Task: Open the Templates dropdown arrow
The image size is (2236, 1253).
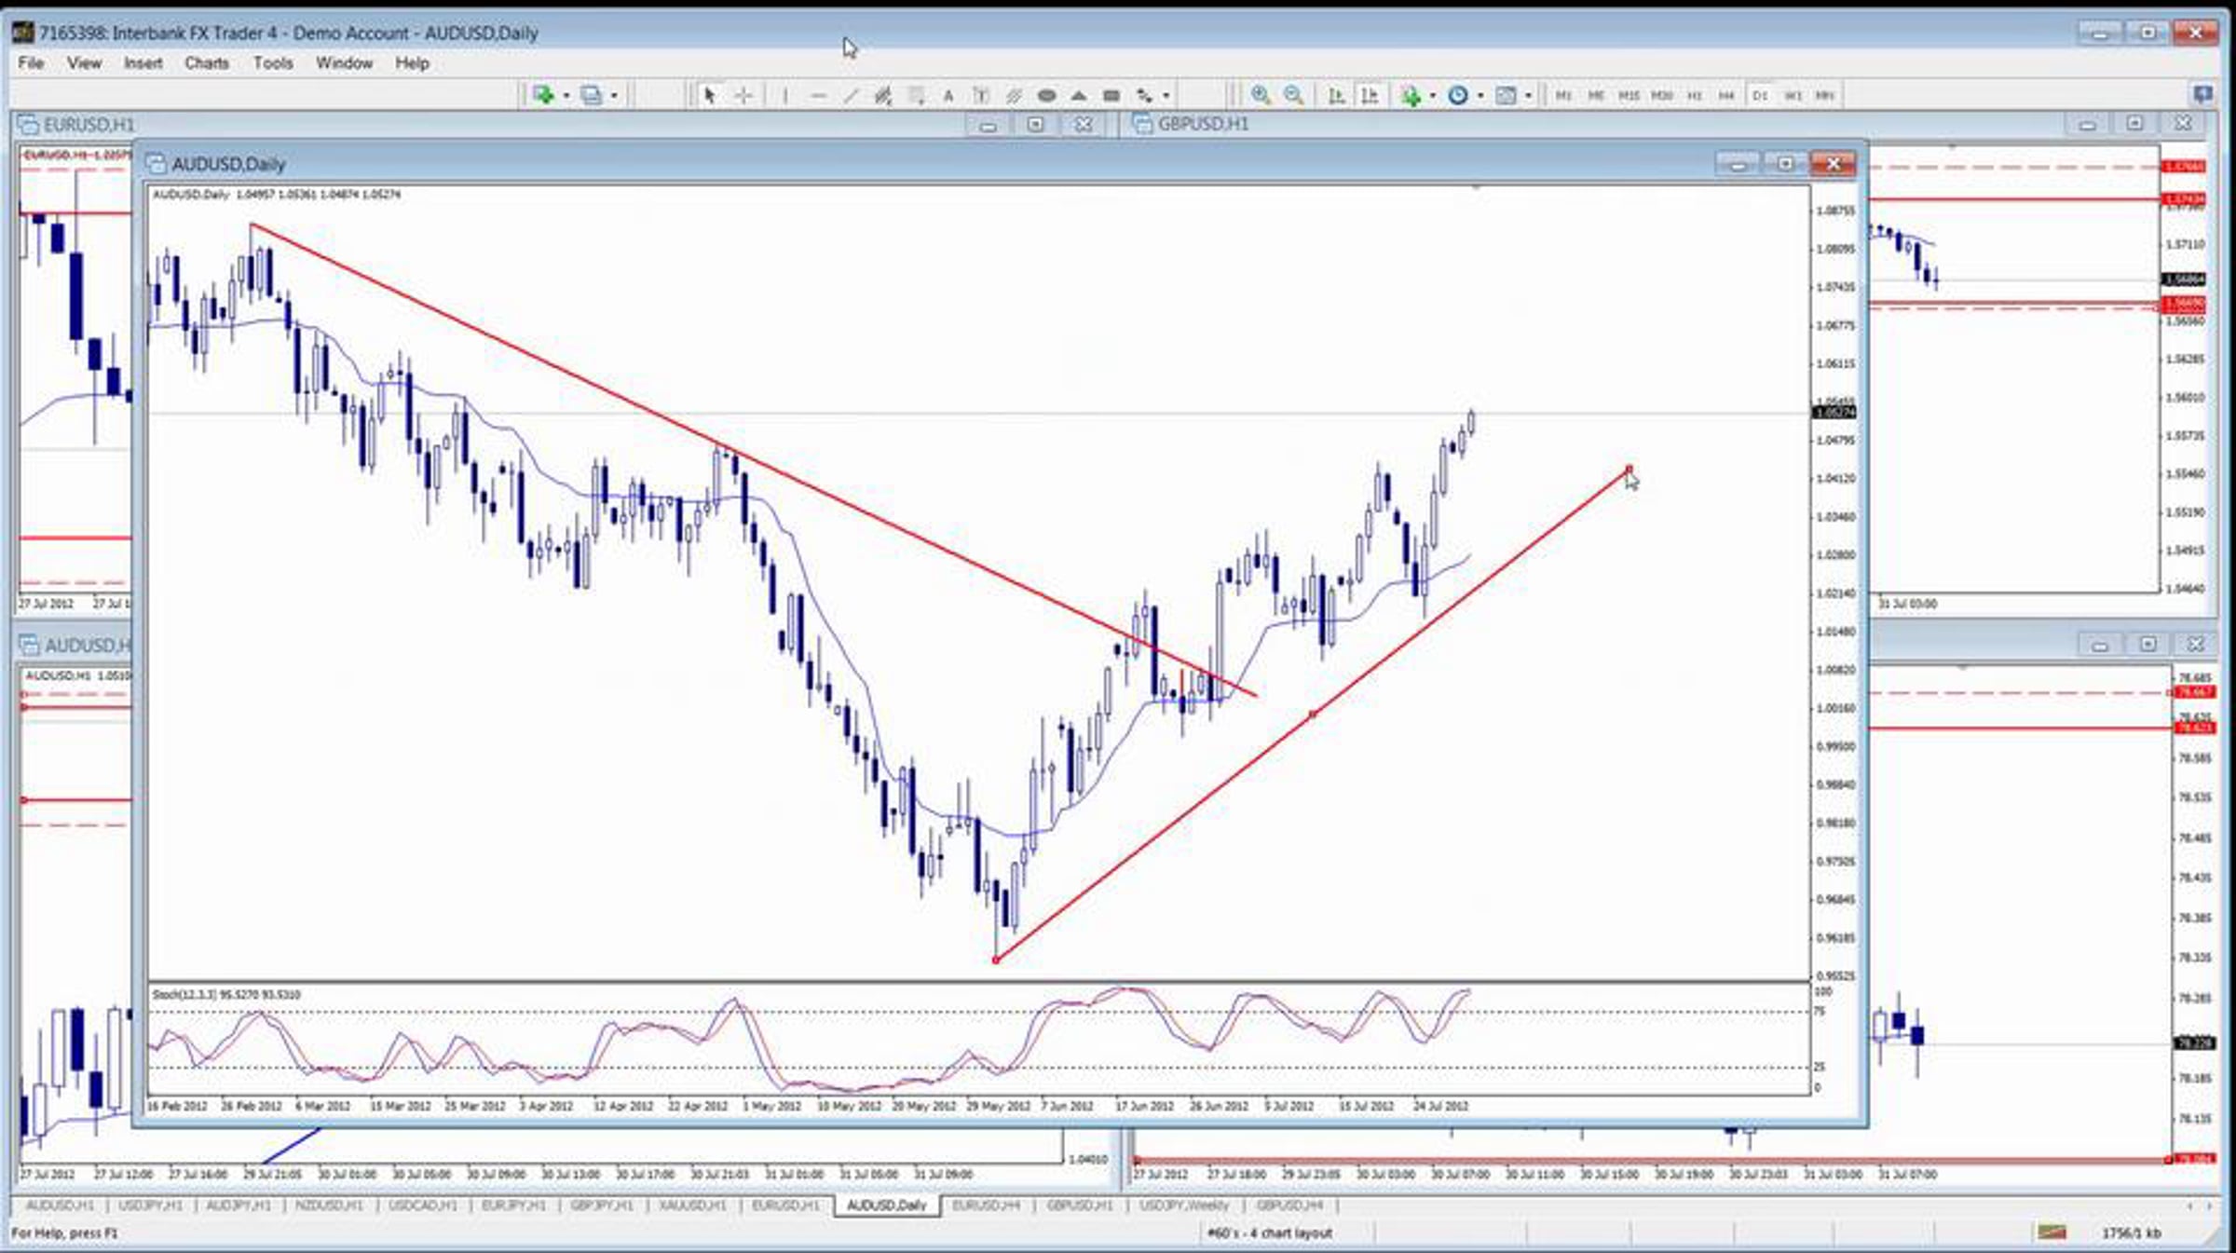Action: click(x=1528, y=95)
